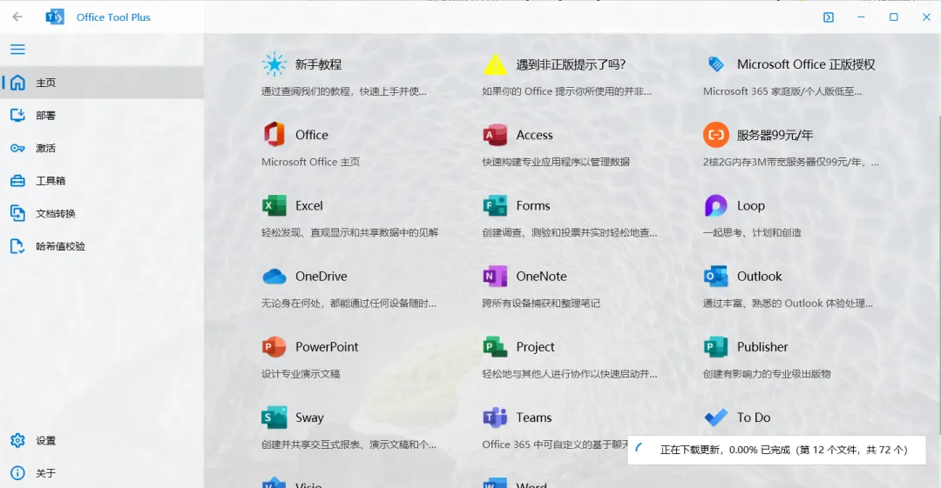Open the Project title link
This screenshot has width=941, height=488.
(x=535, y=346)
